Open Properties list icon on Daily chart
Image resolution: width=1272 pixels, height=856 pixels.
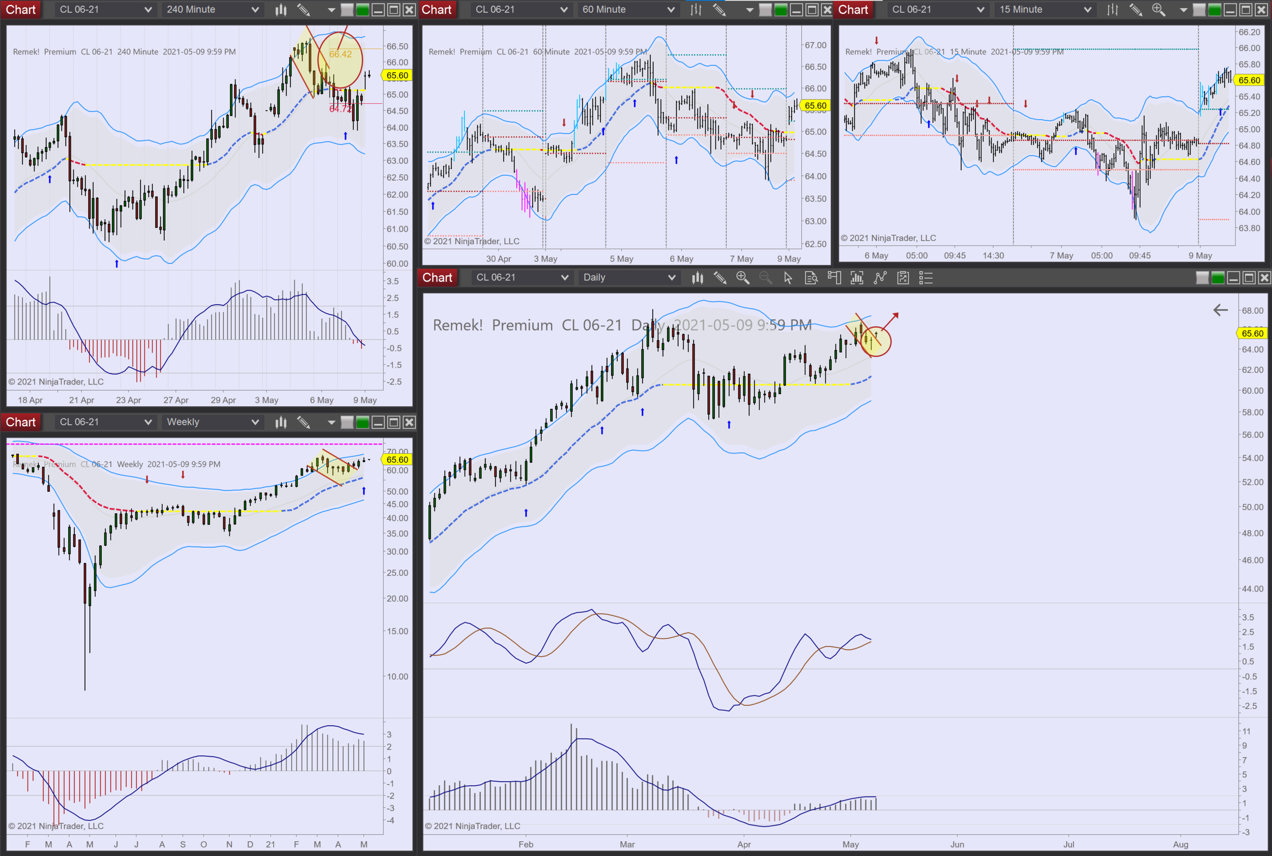(x=926, y=278)
